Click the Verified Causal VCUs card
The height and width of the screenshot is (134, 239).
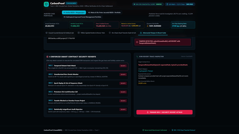(x=81, y=25)
